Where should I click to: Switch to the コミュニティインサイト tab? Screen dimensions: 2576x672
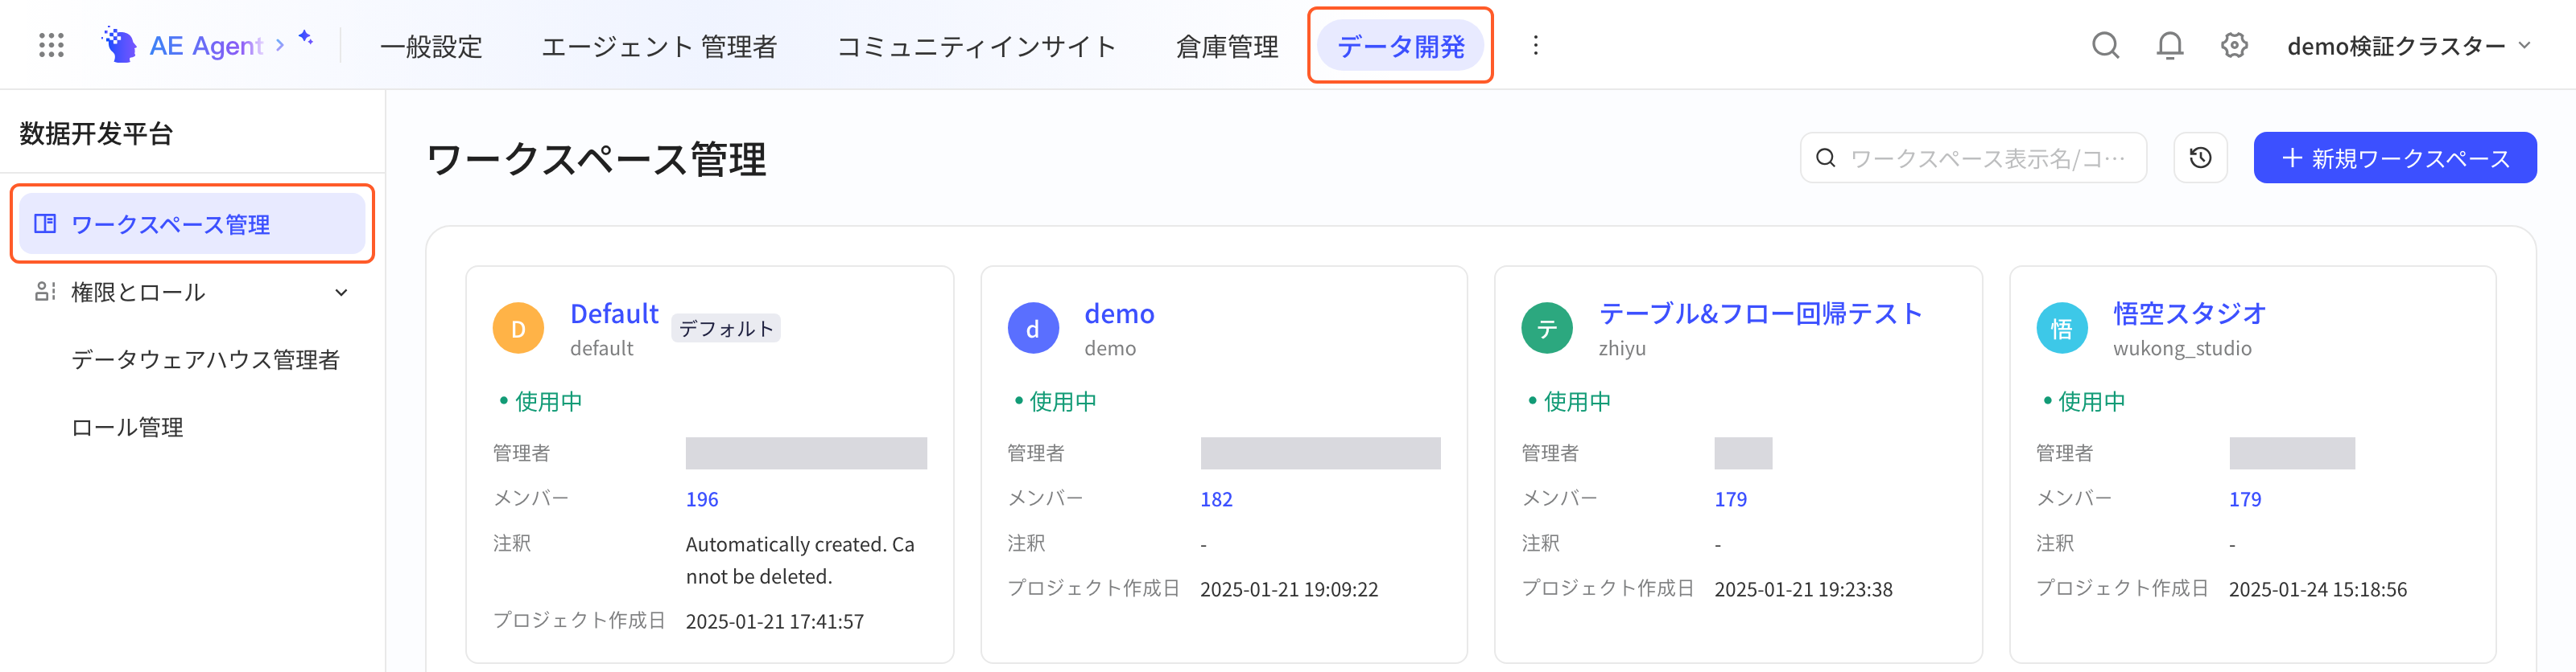tap(976, 46)
